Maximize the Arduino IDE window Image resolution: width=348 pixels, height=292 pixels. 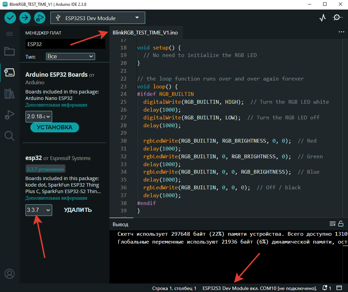(x=325, y=4)
